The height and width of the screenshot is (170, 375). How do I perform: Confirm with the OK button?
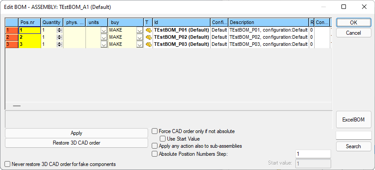tap(354, 23)
